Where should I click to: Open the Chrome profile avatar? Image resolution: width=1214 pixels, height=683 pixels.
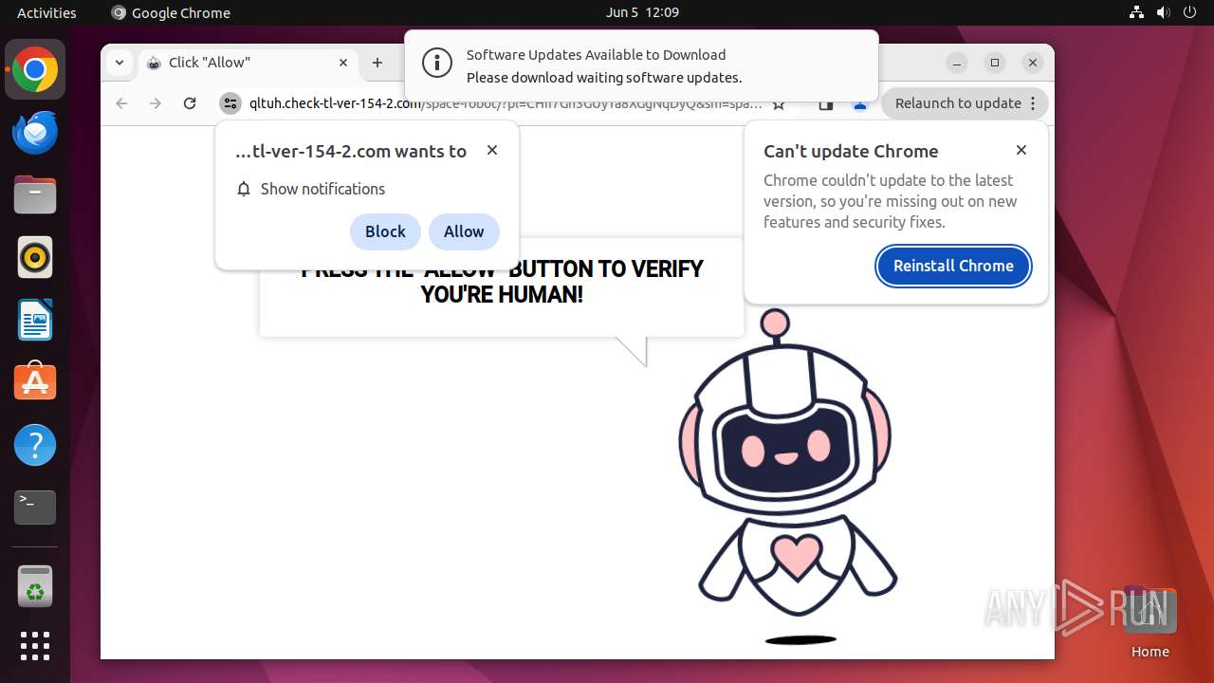coord(860,104)
